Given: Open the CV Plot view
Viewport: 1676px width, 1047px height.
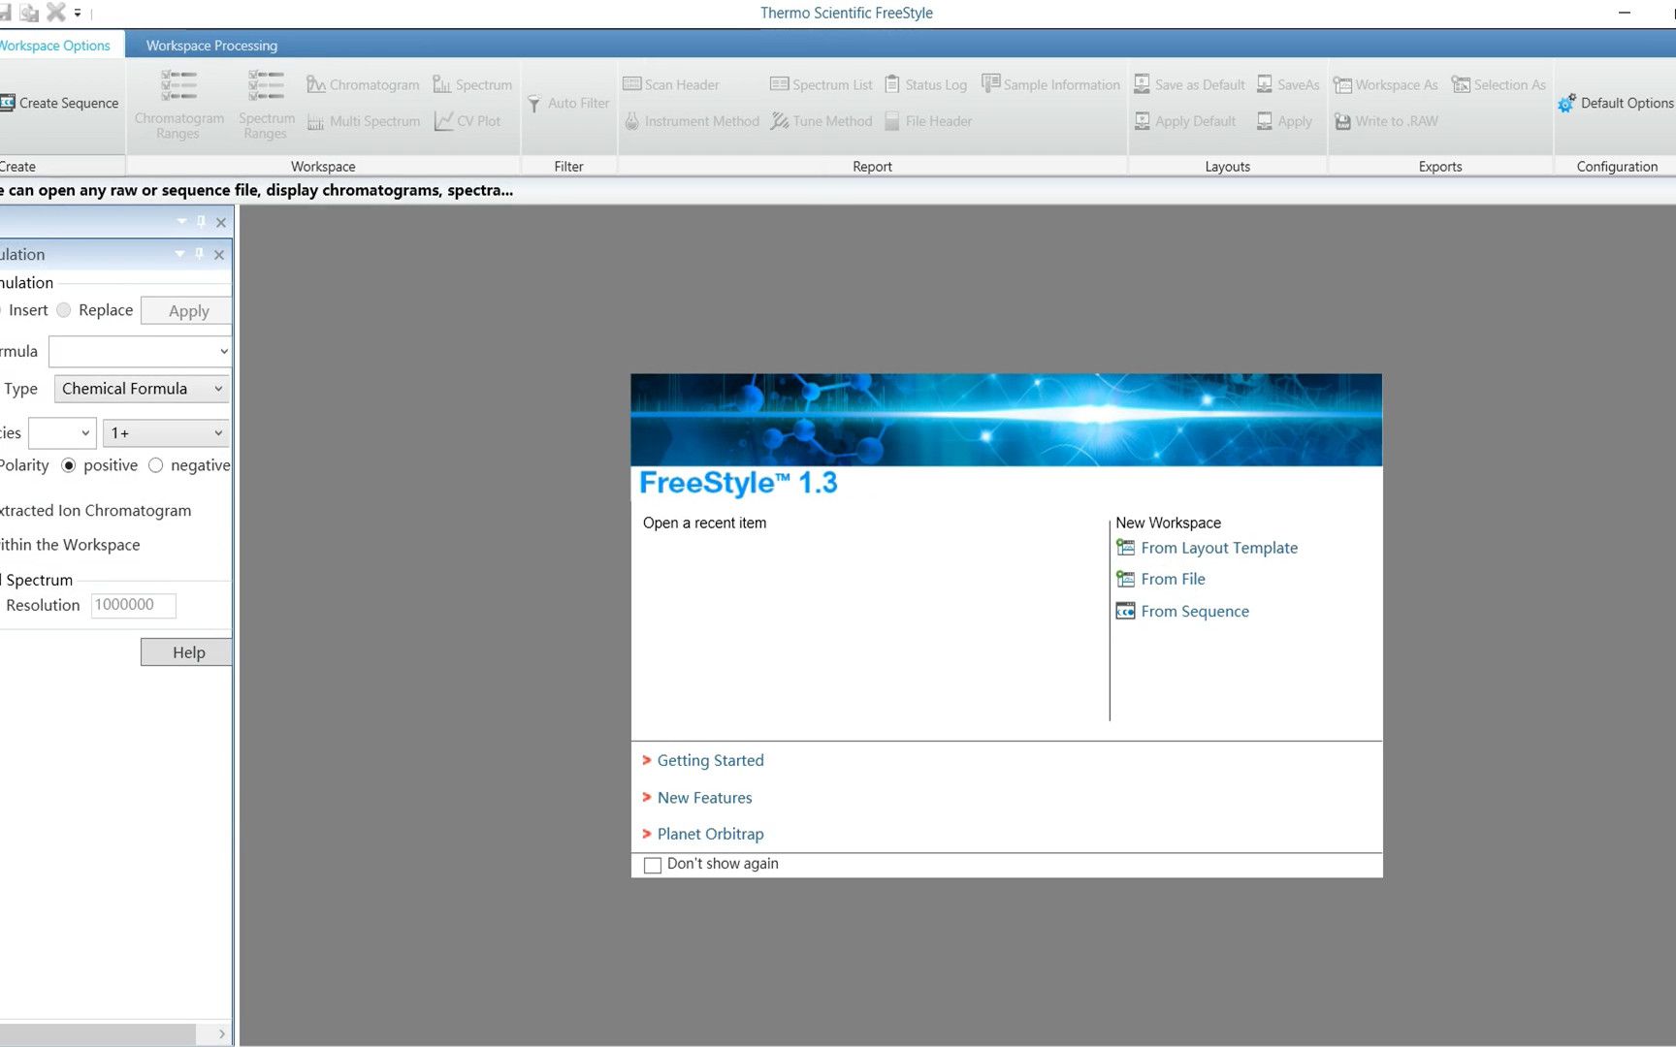Looking at the screenshot, I should click(x=467, y=121).
